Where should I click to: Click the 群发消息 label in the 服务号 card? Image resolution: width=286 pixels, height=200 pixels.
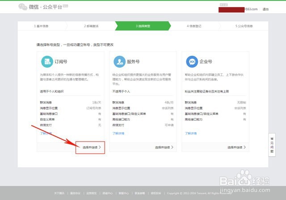[x=118, y=102]
